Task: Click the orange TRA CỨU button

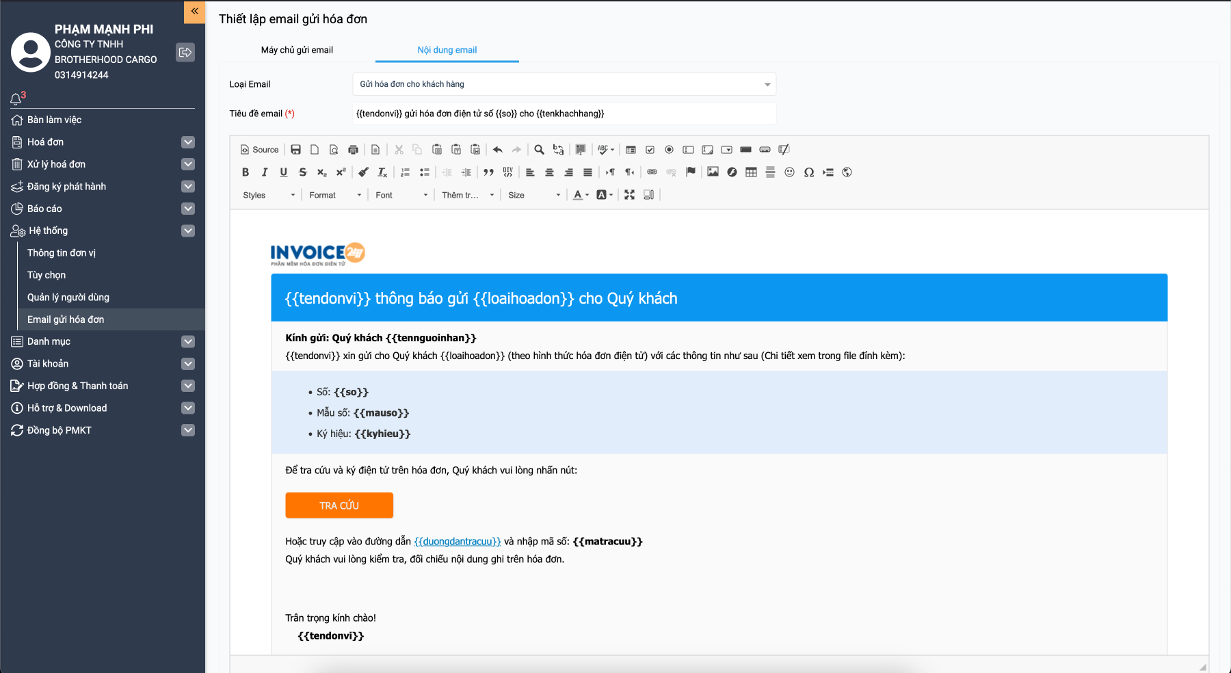Action: [339, 505]
